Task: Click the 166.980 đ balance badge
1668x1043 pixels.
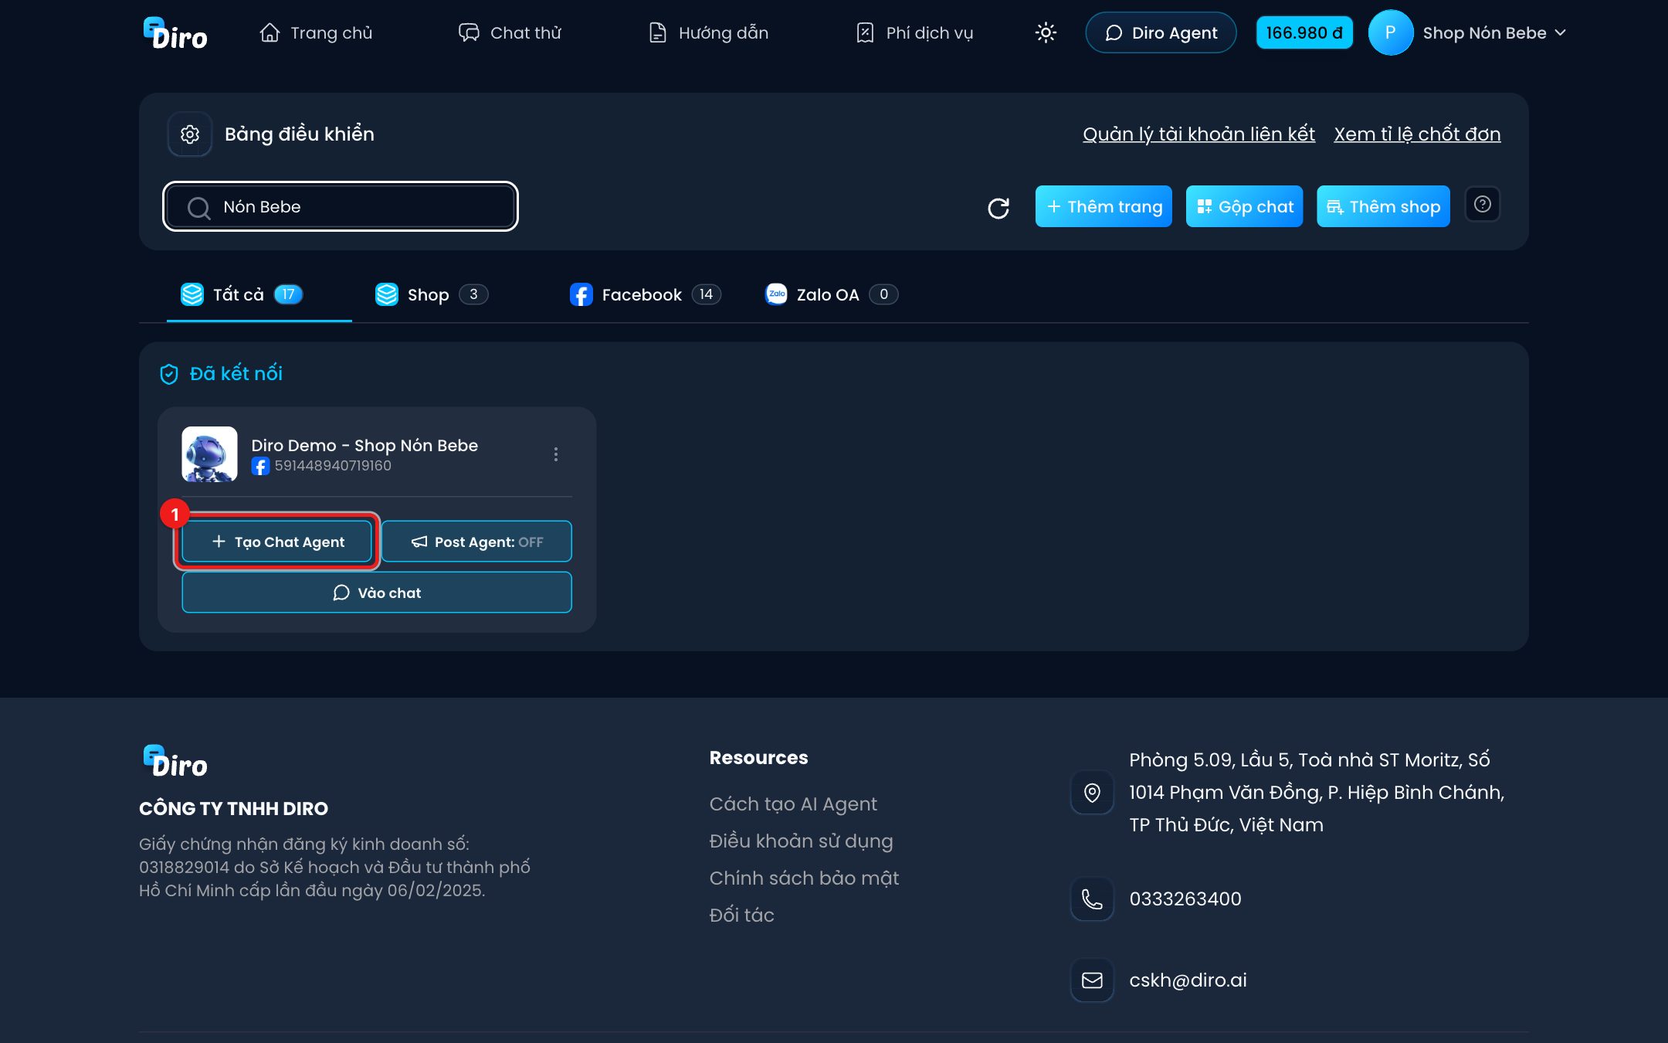Action: pos(1304,32)
